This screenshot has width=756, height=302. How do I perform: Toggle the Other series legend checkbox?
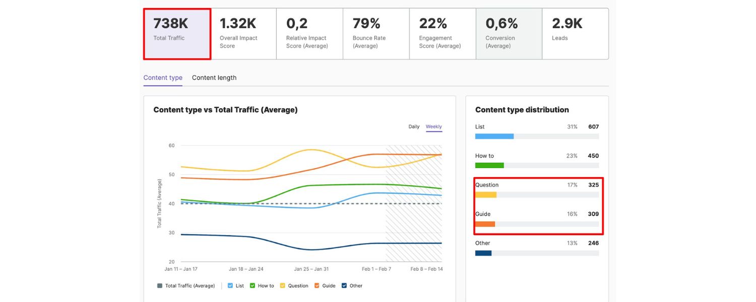click(344, 286)
